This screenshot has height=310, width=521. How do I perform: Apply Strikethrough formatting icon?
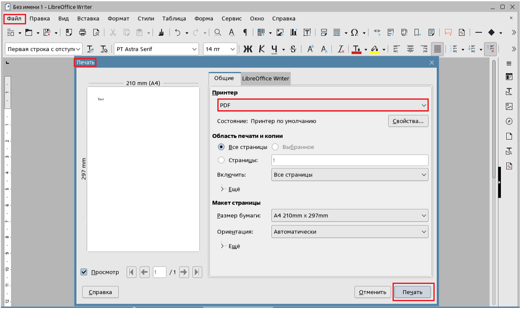pos(293,49)
